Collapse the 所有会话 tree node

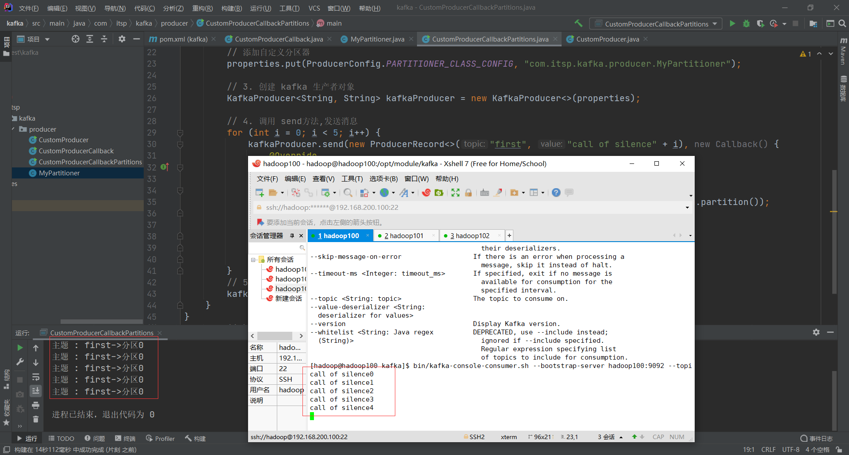pos(253,260)
